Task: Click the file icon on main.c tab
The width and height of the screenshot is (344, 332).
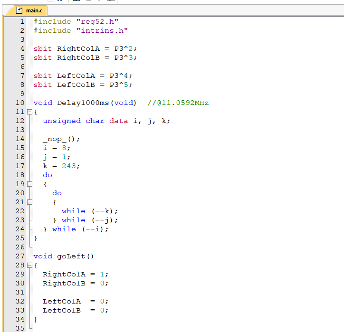Action: (19, 10)
